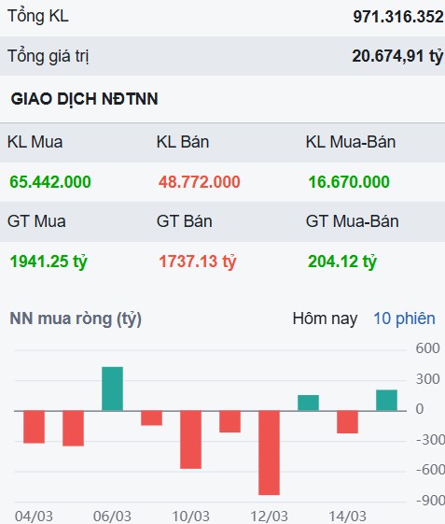
Task: Click the KL Mua-Bán column header
Action: point(351,142)
